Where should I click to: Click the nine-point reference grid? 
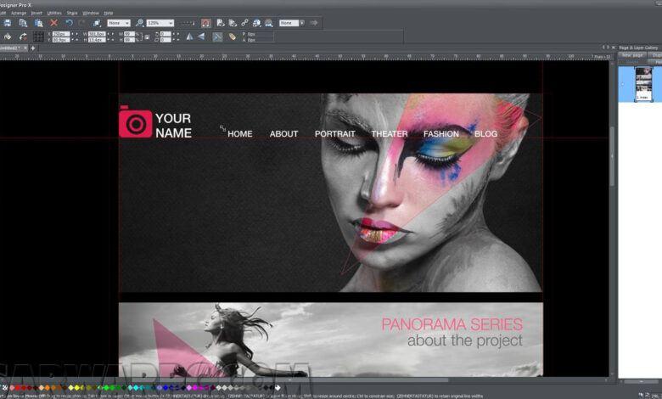(x=38, y=37)
